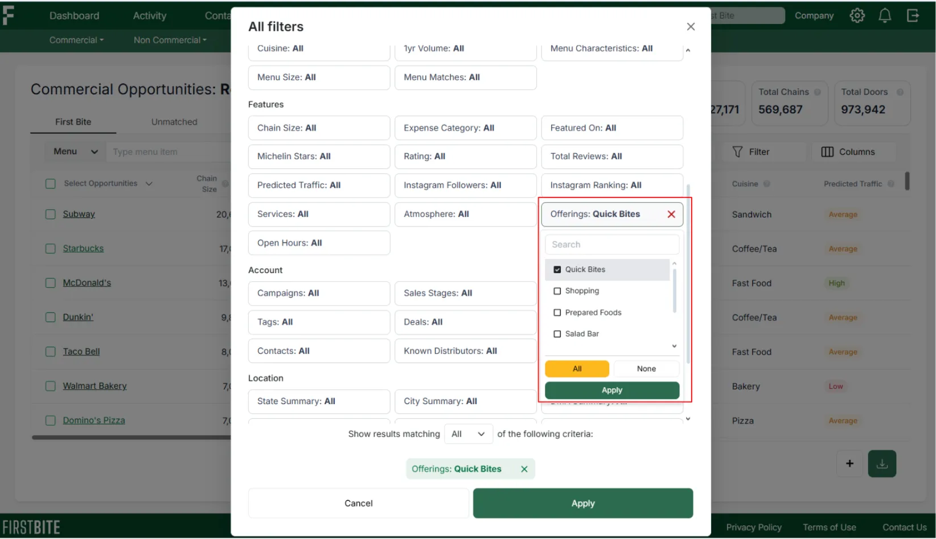Switch to the First Bite tab
Screen dimensions: 936x539
click(73, 122)
